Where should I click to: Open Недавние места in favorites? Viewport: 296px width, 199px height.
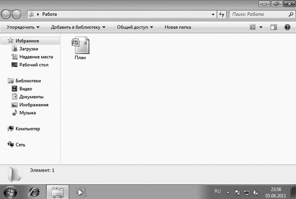point(36,57)
